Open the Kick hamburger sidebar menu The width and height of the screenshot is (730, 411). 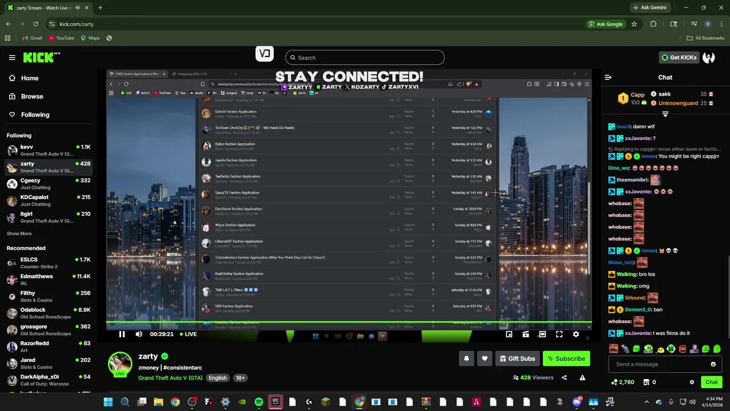(12, 58)
